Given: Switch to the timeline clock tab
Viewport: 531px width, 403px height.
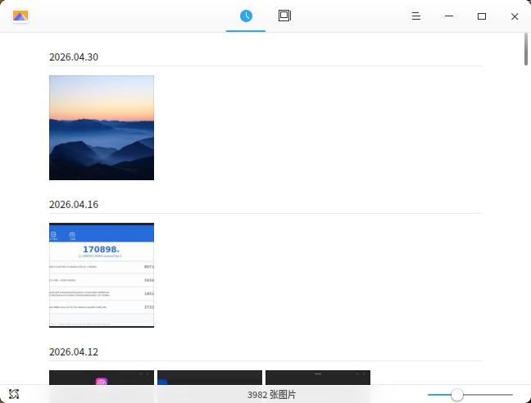Looking at the screenshot, I should pyautogui.click(x=246, y=16).
